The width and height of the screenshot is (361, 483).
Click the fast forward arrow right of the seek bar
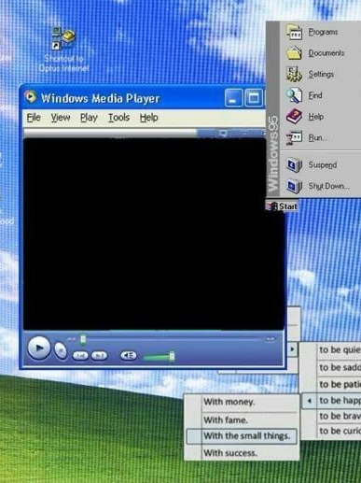[271, 339]
